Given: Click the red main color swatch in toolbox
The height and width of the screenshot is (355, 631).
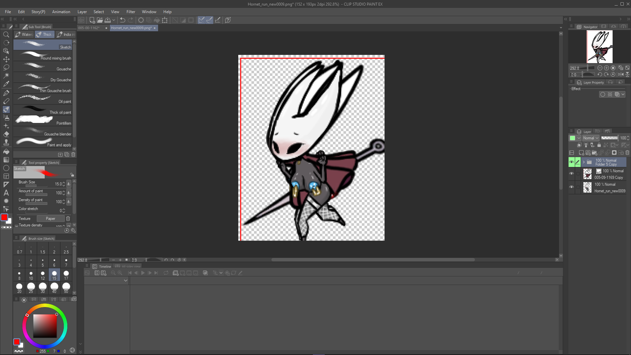Looking at the screenshot, I should click(4, 217).
